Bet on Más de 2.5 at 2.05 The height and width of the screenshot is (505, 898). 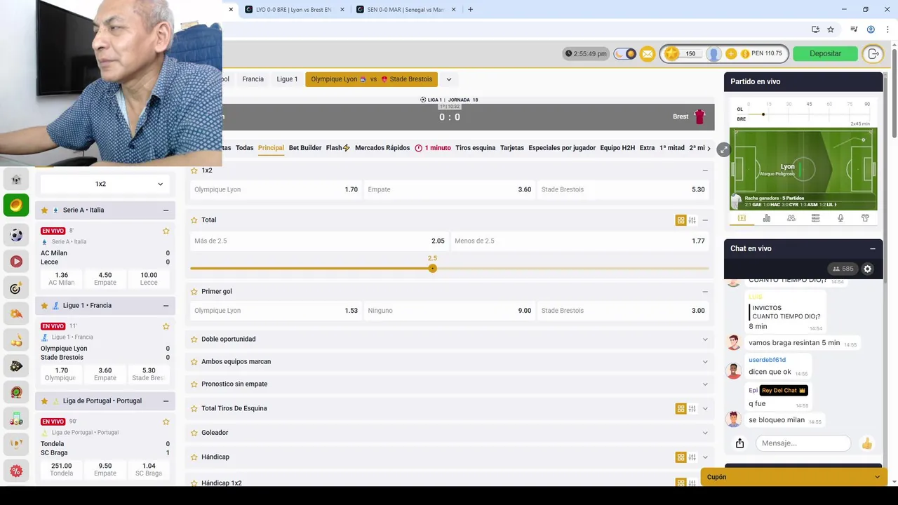[x=319, y=241]
